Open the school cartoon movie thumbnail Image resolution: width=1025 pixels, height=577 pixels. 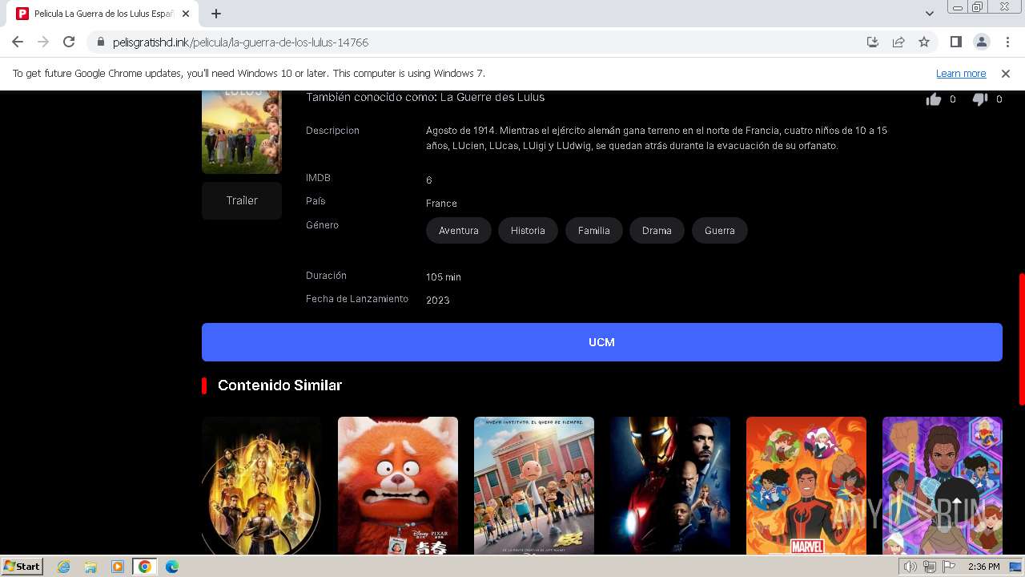534,486
